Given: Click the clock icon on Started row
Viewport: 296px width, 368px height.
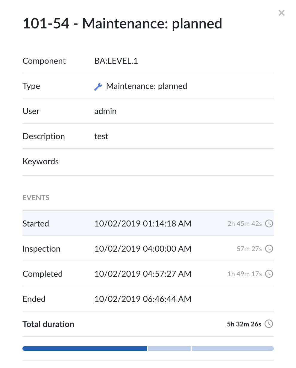Looking at the screenshot, I should 269,223.
